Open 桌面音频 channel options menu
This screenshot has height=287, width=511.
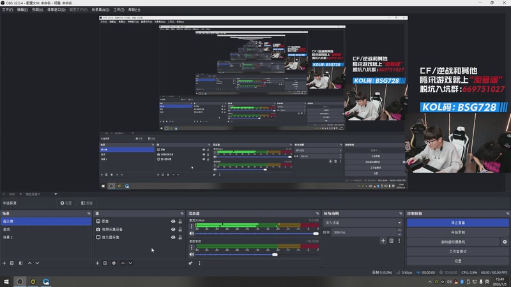click(x=192, y=247)
